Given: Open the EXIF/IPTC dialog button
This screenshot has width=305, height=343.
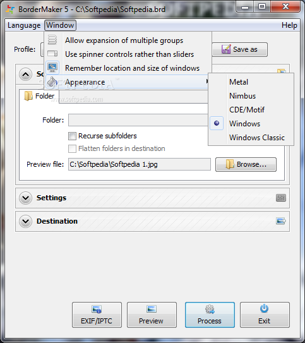Looking at the screenshot, I should pos(97,315).
